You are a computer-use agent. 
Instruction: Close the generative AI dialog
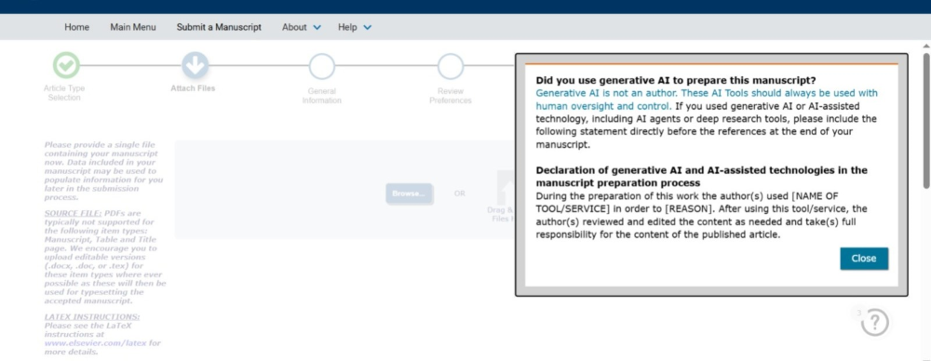point(864,259)
